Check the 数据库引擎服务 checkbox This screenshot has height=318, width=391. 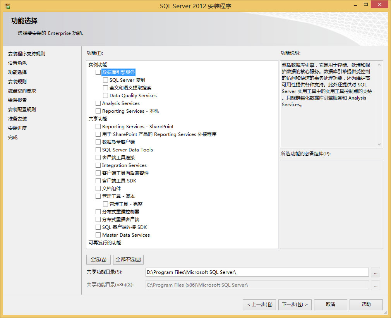coord(98,72)
